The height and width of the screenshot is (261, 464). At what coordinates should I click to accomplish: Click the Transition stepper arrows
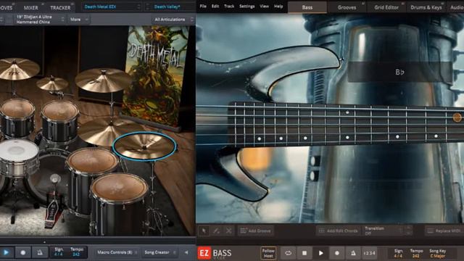pyautogui.click(x=408, y=231)
